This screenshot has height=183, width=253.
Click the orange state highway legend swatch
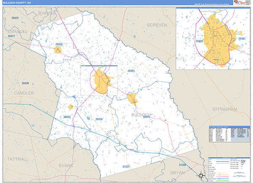(x=223, y=175)
